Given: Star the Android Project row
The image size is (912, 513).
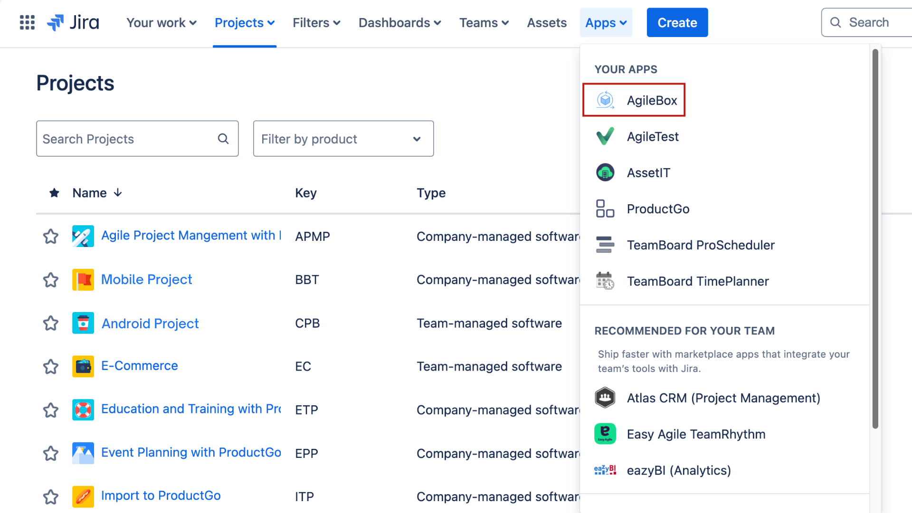Looking at the screenshot, I should [51, 323].
